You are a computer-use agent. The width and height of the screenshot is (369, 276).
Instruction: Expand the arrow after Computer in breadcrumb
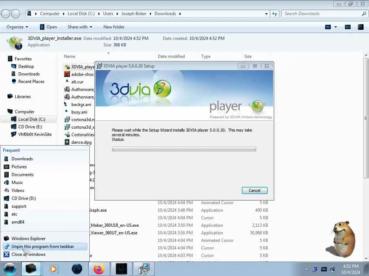pos(63,14)
